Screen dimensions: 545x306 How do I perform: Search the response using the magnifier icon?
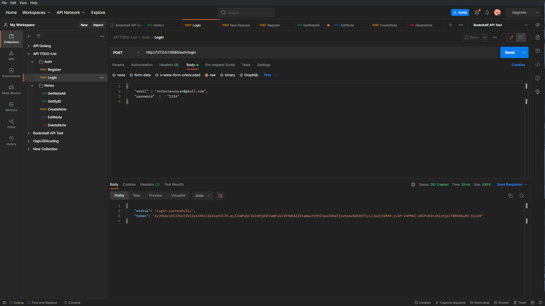tap(521, 196)
